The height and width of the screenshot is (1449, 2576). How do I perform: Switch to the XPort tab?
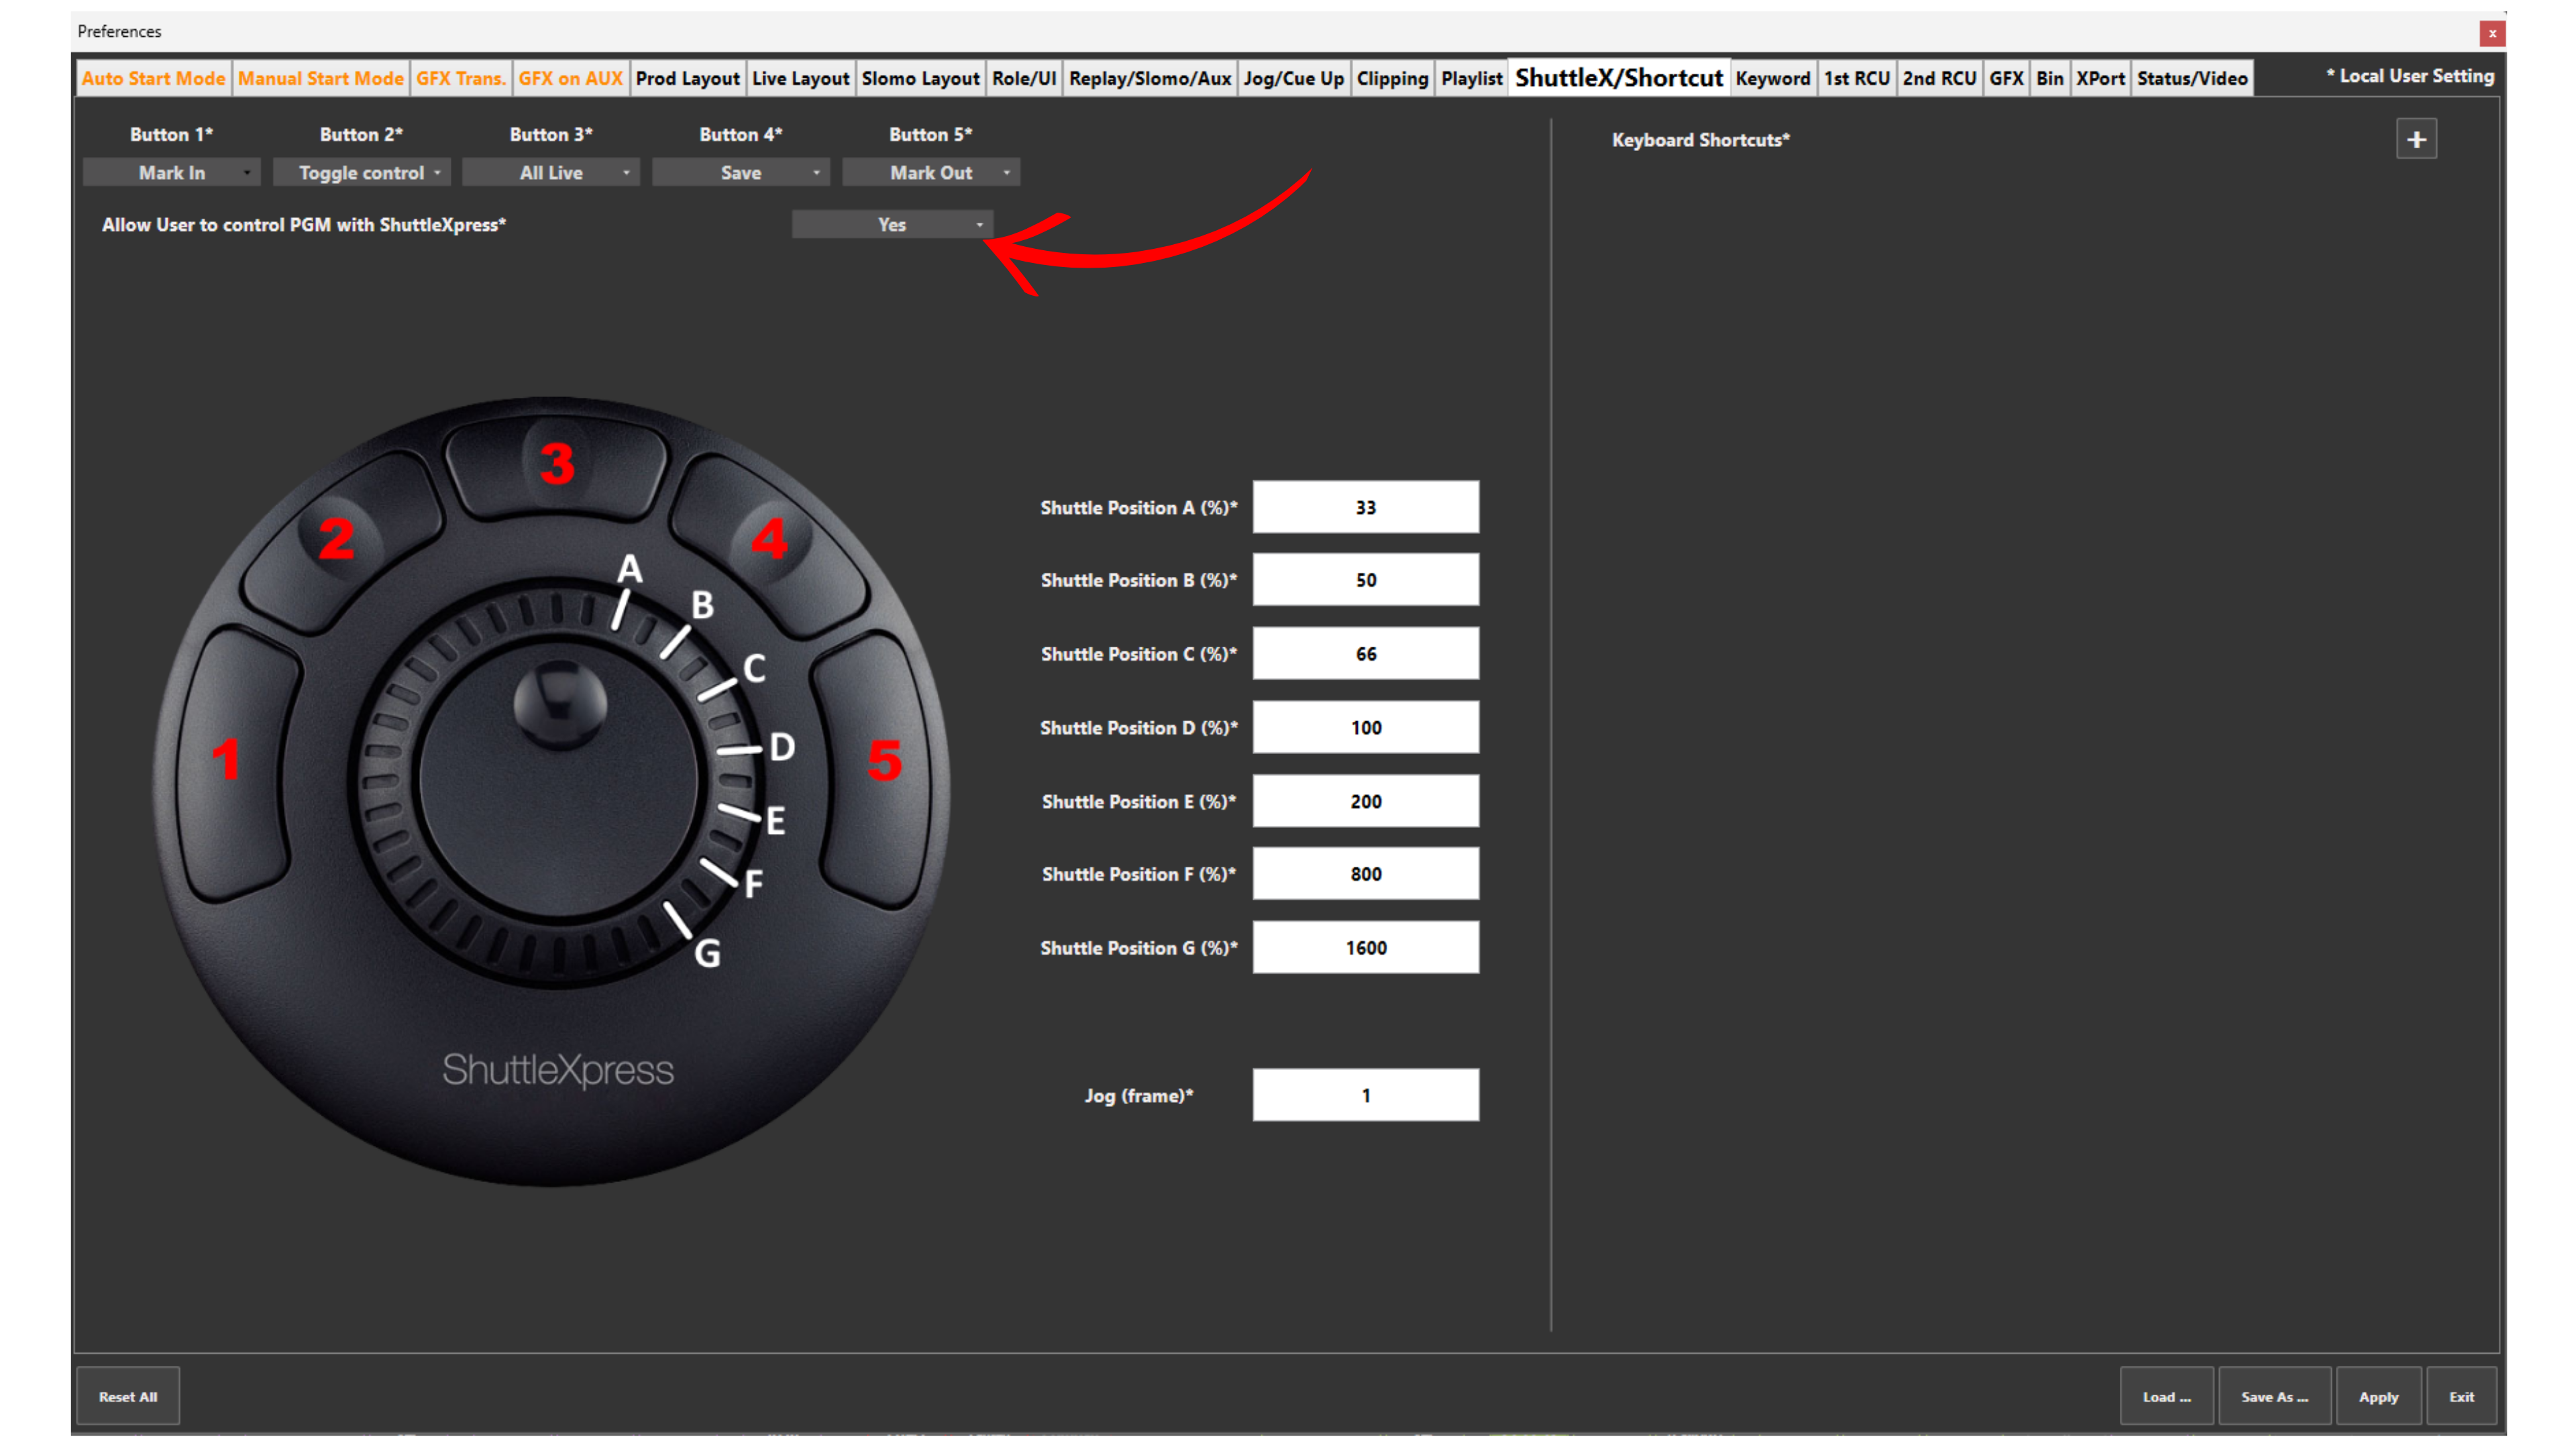tap(2101, 78)
